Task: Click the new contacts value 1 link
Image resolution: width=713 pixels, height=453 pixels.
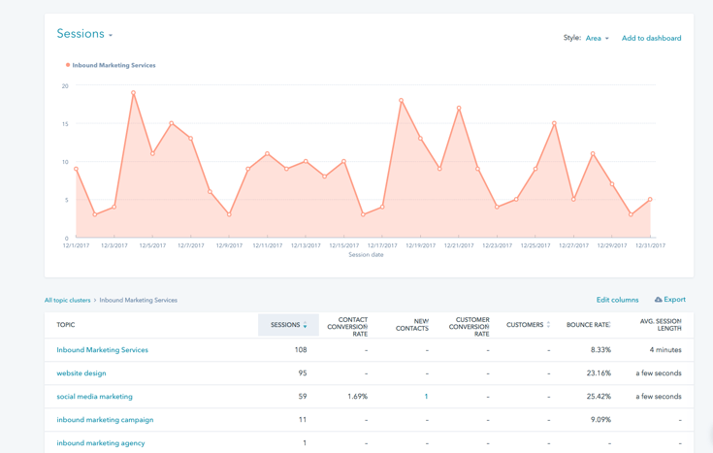Action: (x=425, y=397)
